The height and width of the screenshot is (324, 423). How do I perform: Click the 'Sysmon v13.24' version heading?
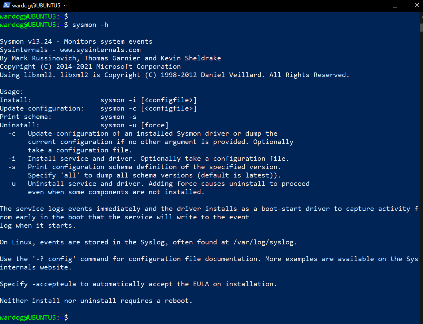click(x=26, y=42)
